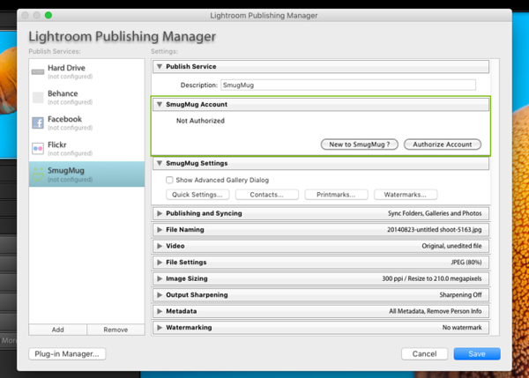This screenshot has width=529, height=378.
Task: Open the Printmarks dialog
Action: [x=336, y=195]
